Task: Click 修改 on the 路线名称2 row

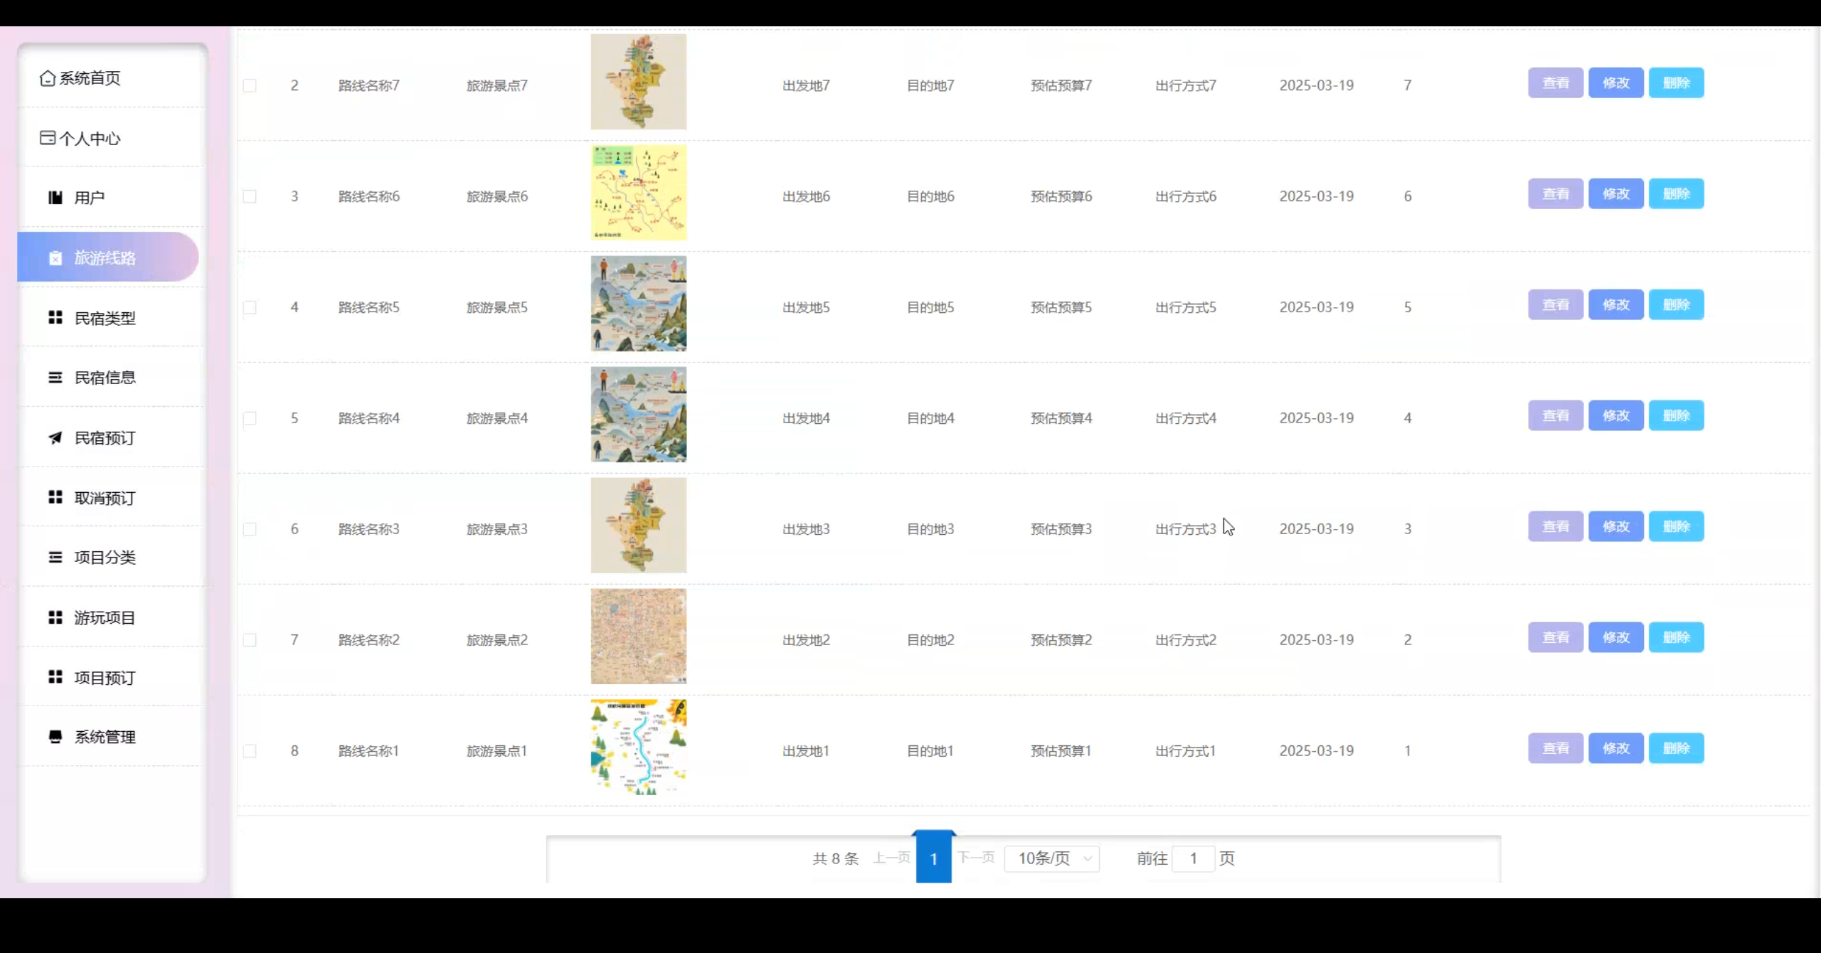Action: pos(1615,637)
